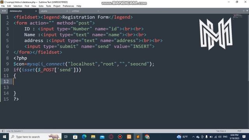Open the volume speaker icon
This screenshot has width=249, height=140.
point(220,136)
